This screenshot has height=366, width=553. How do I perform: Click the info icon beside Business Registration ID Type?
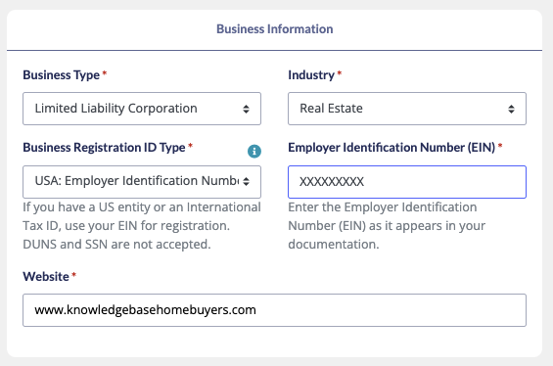[254, 152]
